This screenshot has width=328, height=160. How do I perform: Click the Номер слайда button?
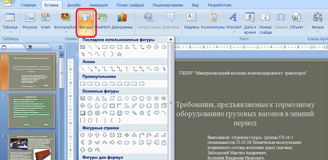265,23
